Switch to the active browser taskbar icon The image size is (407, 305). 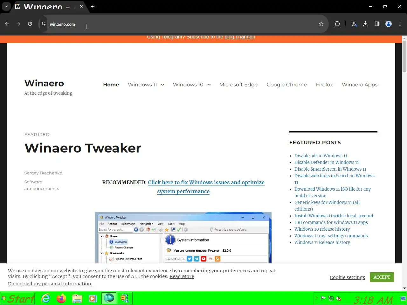pyautogui.click(x=109, y=298)
